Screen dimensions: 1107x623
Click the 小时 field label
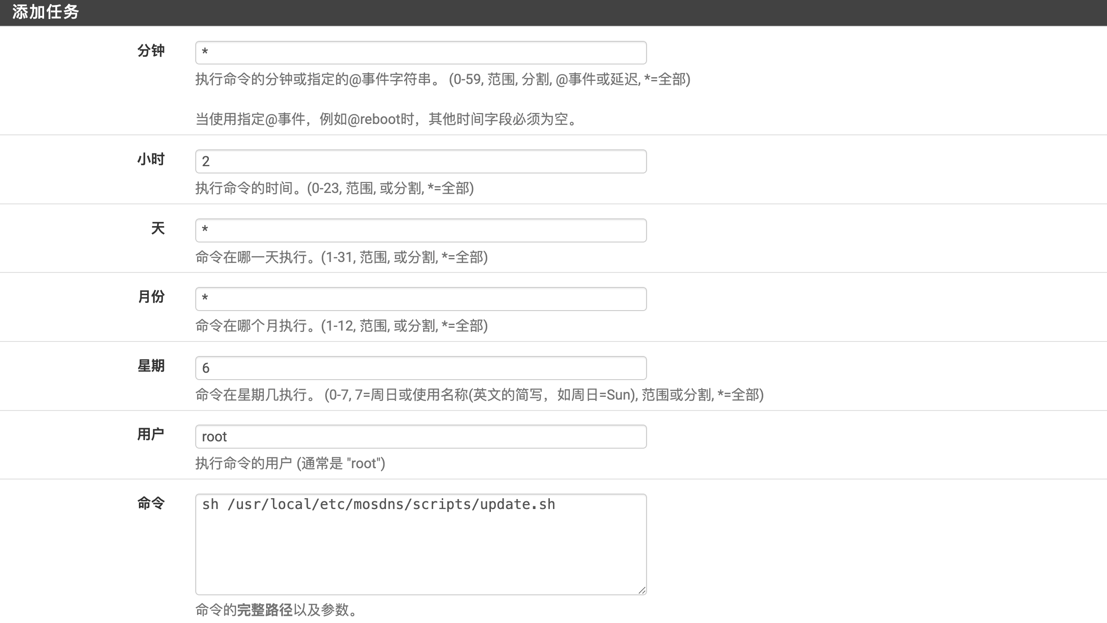[151, 159]
